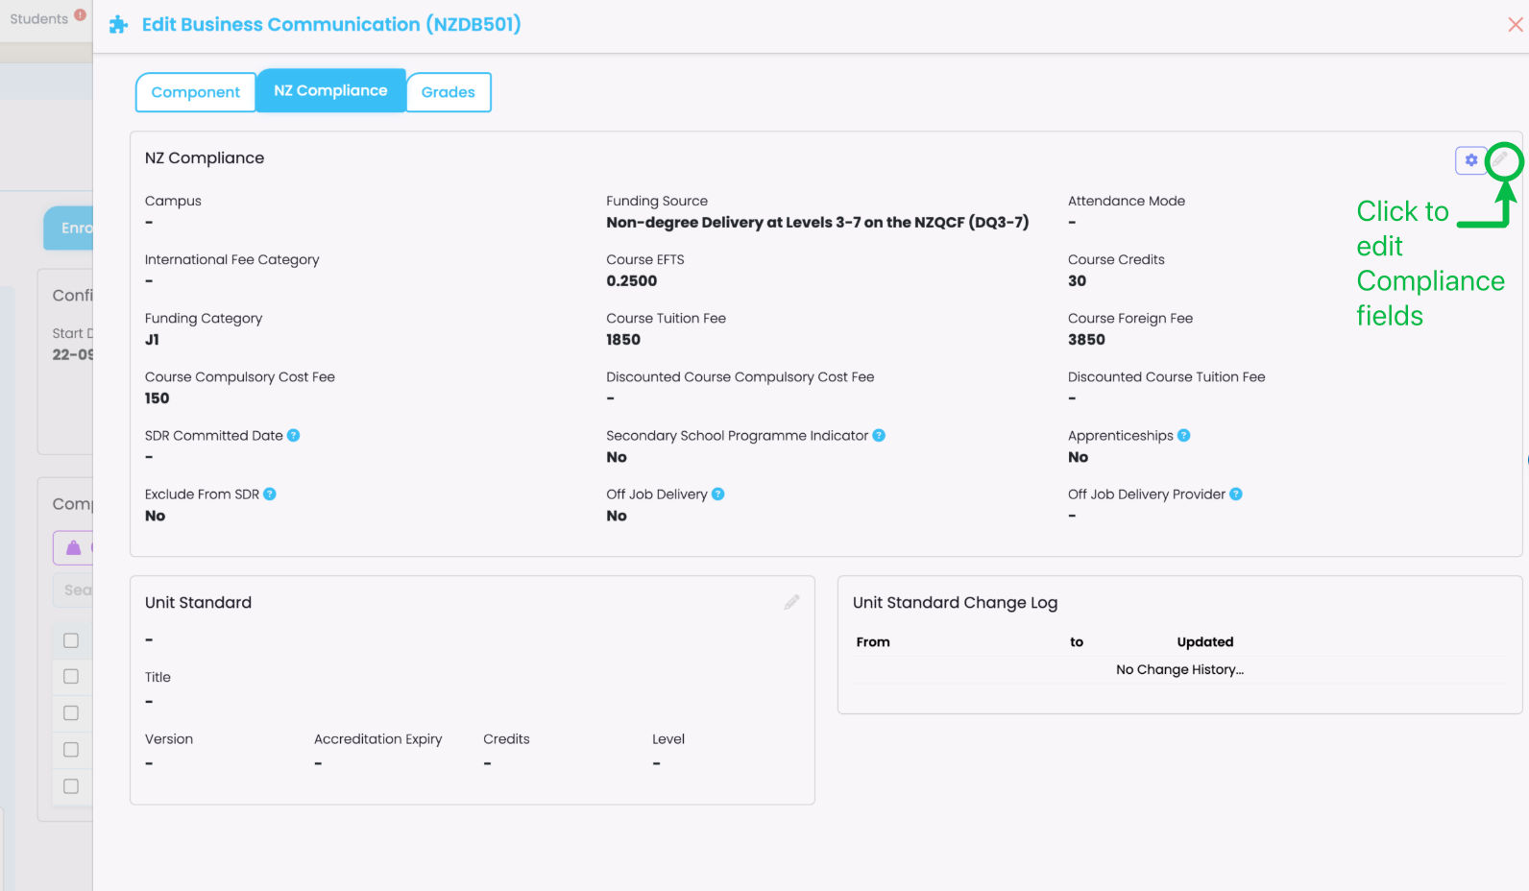Select the NZ Compliance tab

[330, 91]
